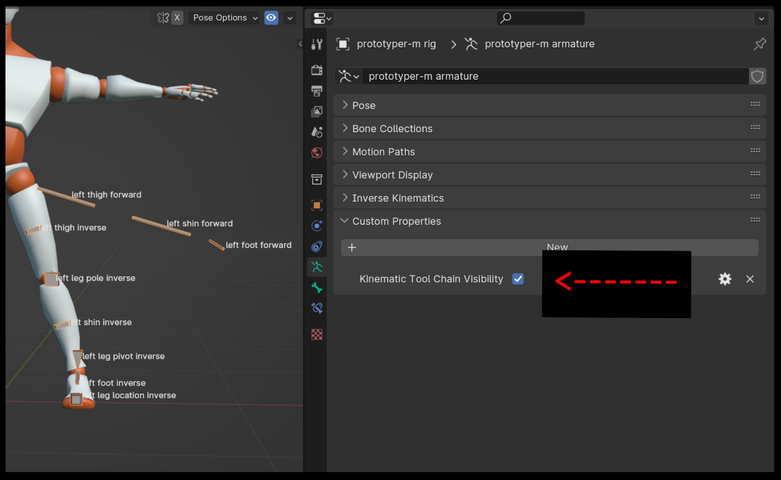Toggle the viewport overlay visibility eye button
This screenshot has height=480, width=781.
pos(271,18)
